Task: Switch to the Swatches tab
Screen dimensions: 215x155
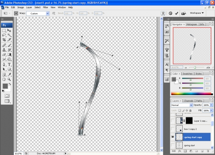Action: pos(187,74)
